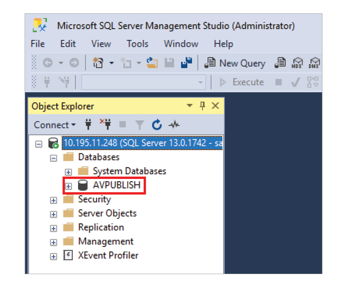Screen dimensions: 347x286
Task: Pin the Object Explorer panel
Action: [202, 106]
